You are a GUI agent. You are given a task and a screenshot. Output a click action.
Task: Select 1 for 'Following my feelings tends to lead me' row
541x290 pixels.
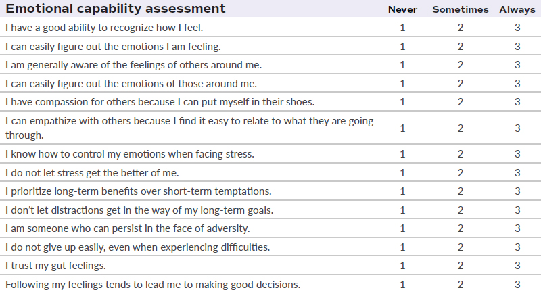click(402, 285)
